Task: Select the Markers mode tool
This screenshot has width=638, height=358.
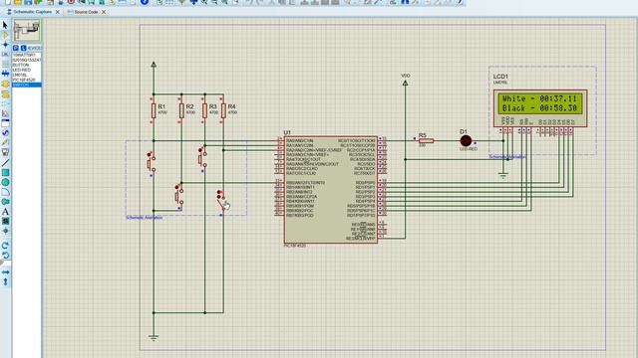Action: click(x=5, y=231)
